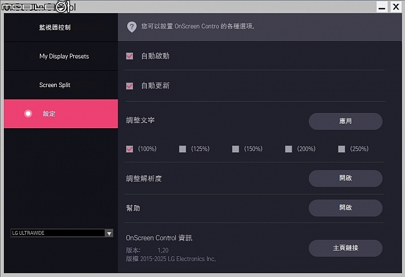The height and width of the screenshot is (277, 405).
Task: Select the (200%) text size checkbox
Action: coord(288,149)
